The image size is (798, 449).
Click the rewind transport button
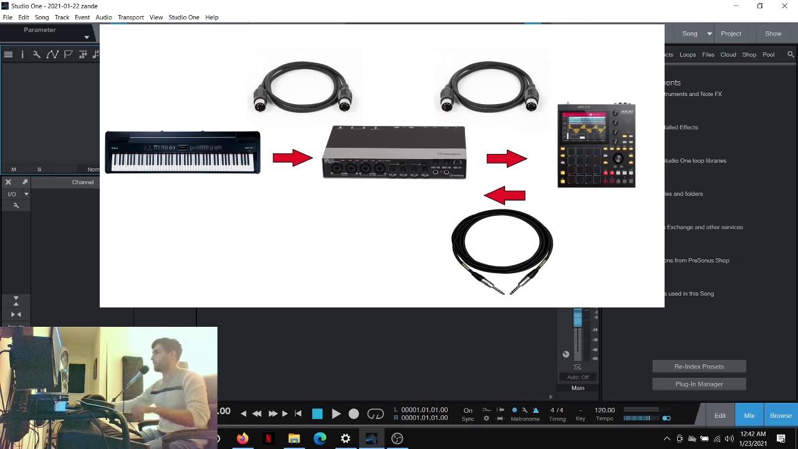pos(257,414)
